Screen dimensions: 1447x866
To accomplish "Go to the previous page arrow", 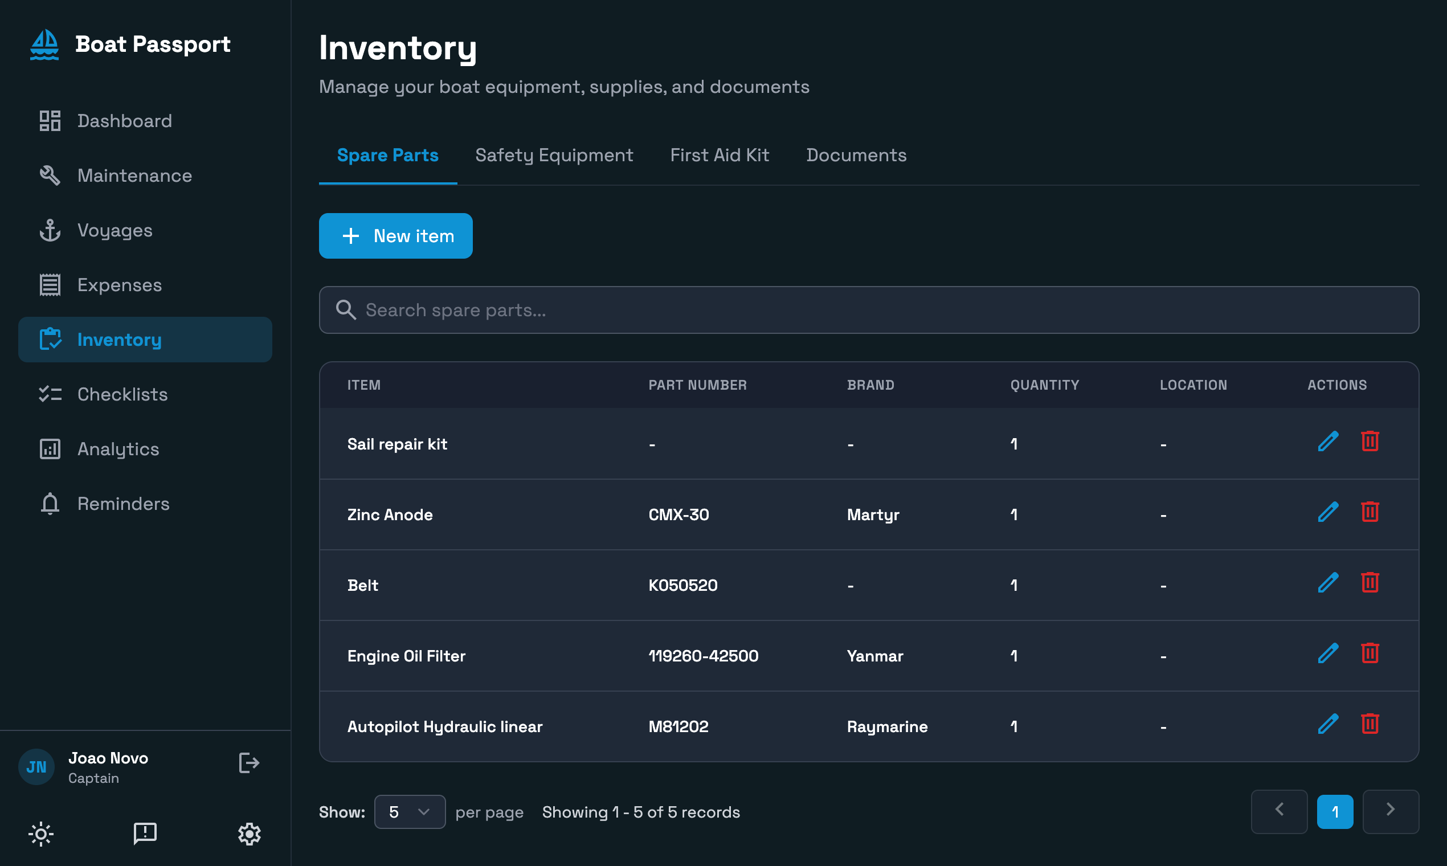I will click(1278, 811).
